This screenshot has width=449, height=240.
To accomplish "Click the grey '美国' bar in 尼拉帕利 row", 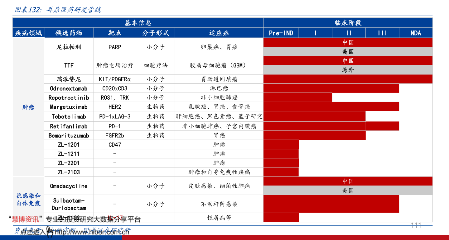I will point(348,51).
